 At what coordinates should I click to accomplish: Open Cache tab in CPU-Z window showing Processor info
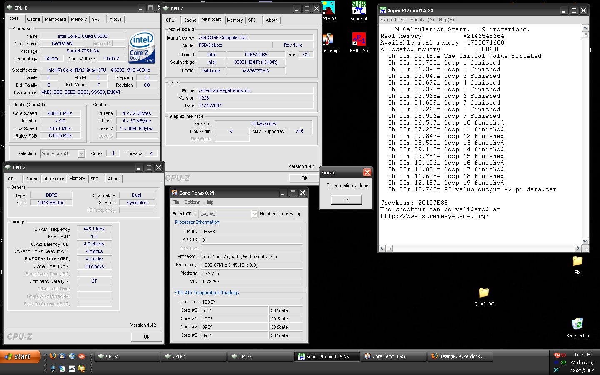coord(34,19)
